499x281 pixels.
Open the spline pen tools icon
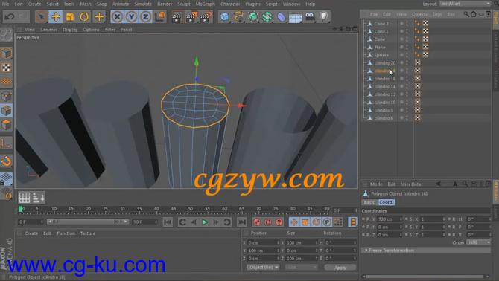tap(238, 17)
